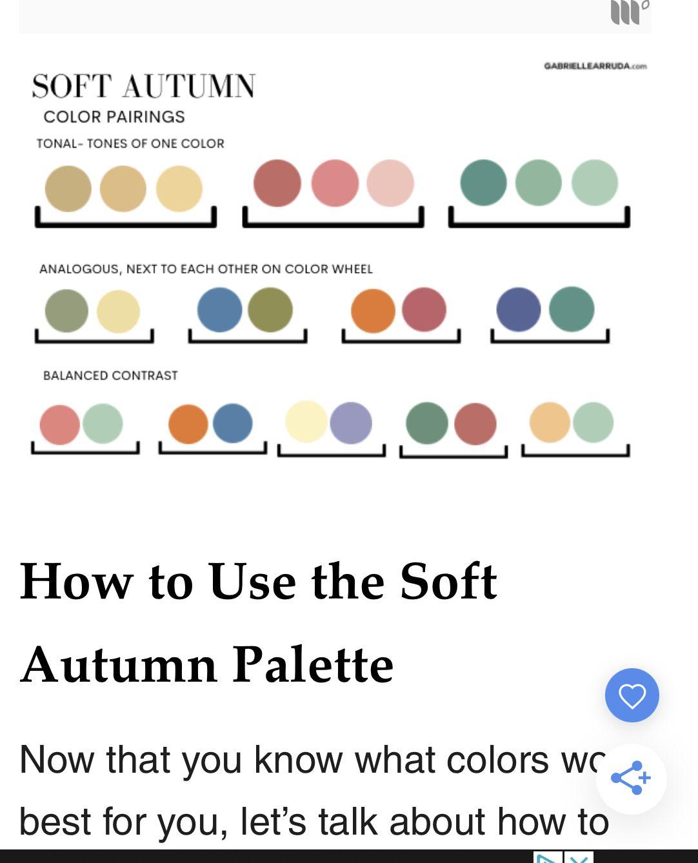The height and width of the screenshot is (863, 698).
Task: Tap the blue heart favorite button
Action: pyautogui.click(x=632, y=695)
